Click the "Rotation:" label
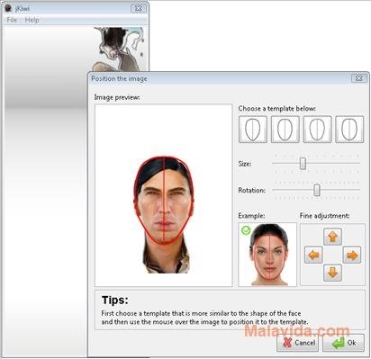Screen dimensions: 371x359 coord(251,190)
